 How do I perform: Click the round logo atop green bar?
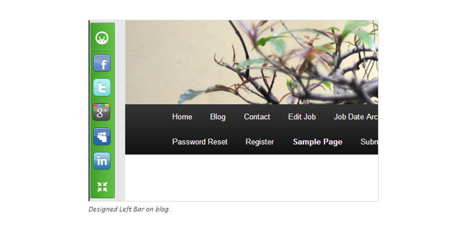[x=102, y=38]
